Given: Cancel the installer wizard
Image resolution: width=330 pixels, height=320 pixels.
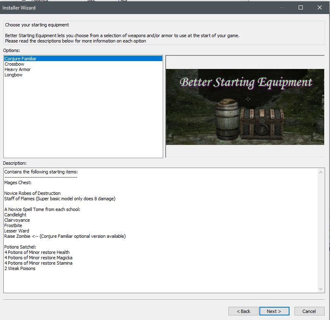Looking at the screenshot, I should [309, 311].
